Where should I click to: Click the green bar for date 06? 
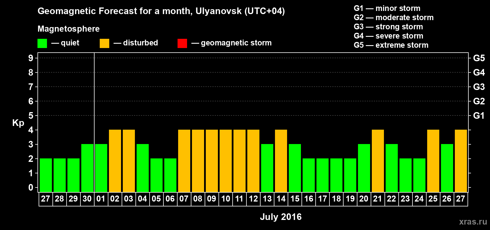170,175
